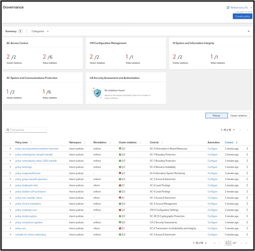The height and width of the screenshot is (251, 255).
Task: Click sort icon on Cluster violations column
Action: point(140,143)
